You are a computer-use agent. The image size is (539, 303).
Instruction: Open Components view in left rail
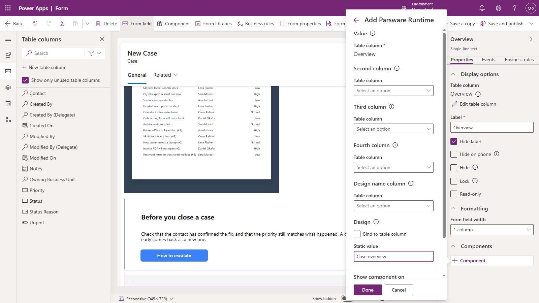pos(8,55)
